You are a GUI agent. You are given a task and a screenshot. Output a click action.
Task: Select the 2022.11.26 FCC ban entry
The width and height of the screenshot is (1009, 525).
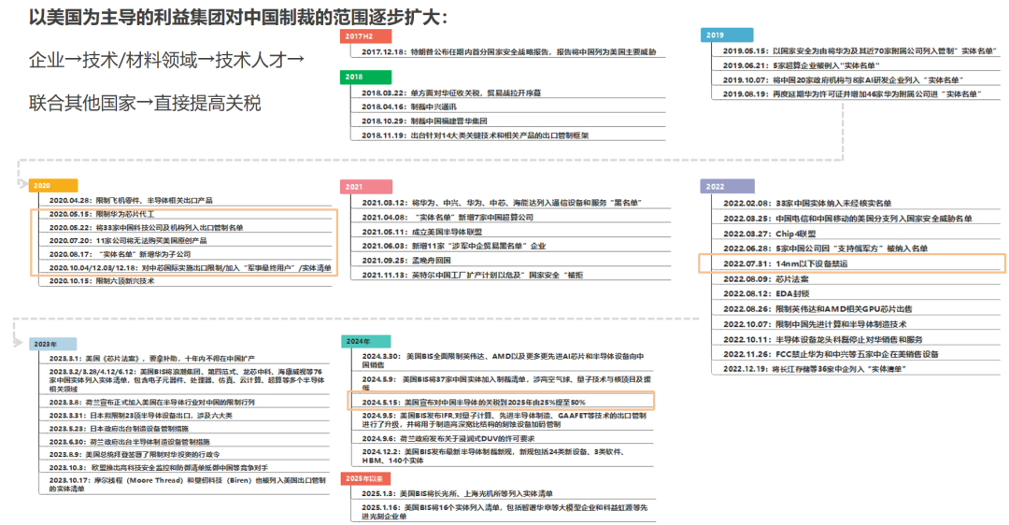[831, 354]
